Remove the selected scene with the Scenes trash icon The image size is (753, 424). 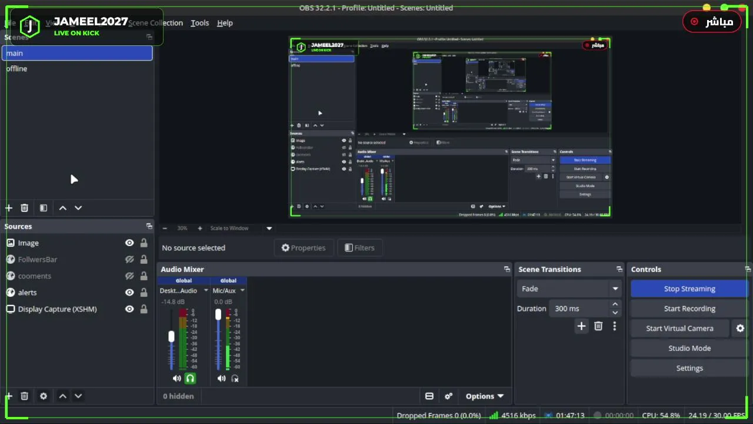[x=24, y=208]
